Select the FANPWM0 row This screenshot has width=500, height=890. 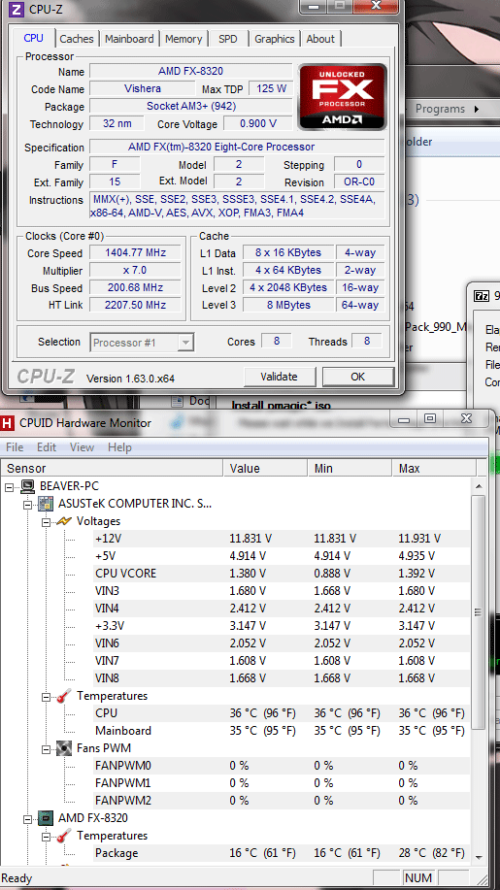[x=281, y=766]
